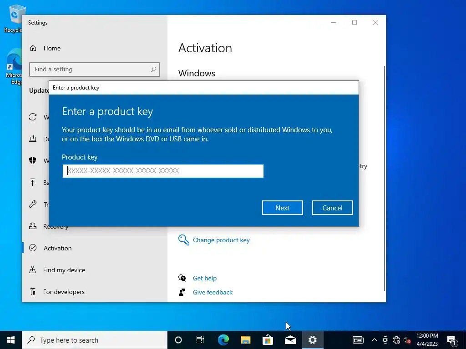Viewport: 466px width, 349px height.
Task: Open the Get help link
Action: (x=205, y=278)
